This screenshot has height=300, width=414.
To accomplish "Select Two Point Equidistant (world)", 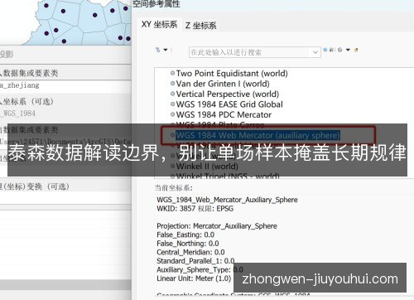I will click(x=232, y=74).
